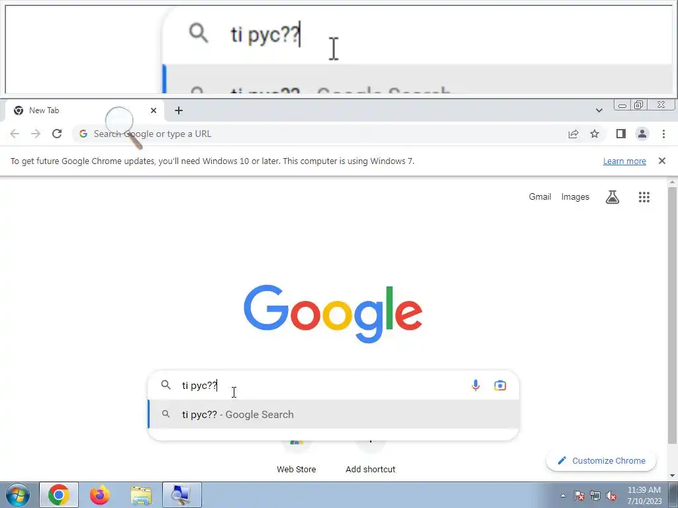Click the Google search box text
The image size is (678, 508).
click(x=199, y=386)
